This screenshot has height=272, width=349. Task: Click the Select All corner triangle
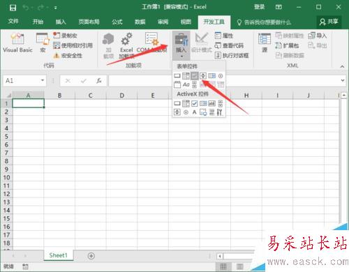click(x=8, y=96)
